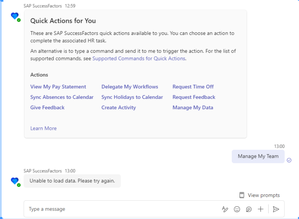Click the Quick Actions for You heading
The height and width of the screenshot is (219, 299).
pos(63,21)
